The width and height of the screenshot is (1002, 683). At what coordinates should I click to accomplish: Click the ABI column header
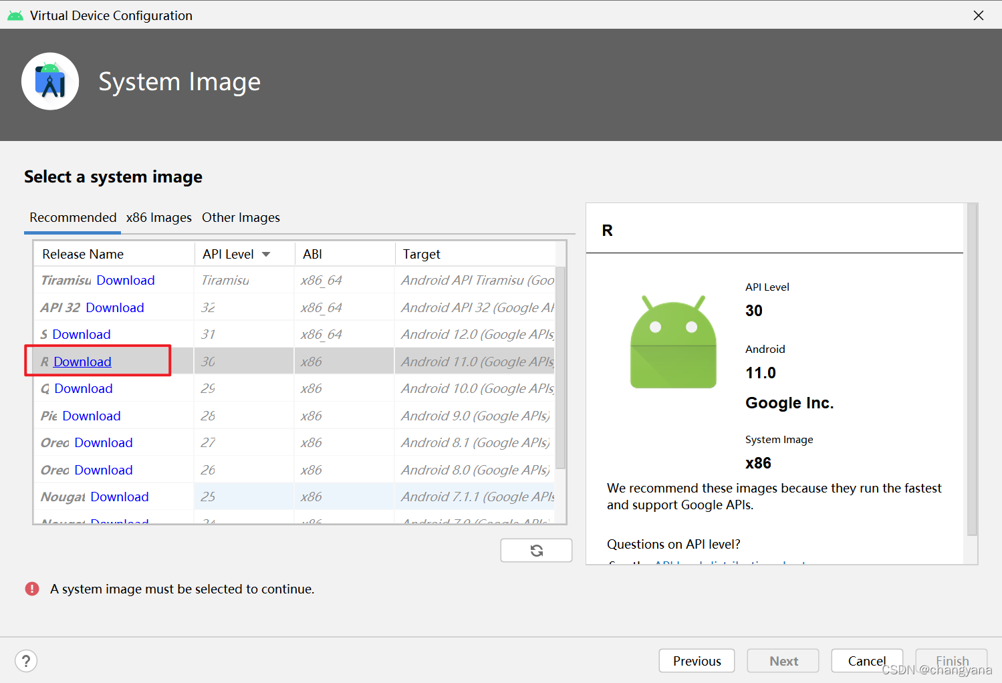click(346, 254)
